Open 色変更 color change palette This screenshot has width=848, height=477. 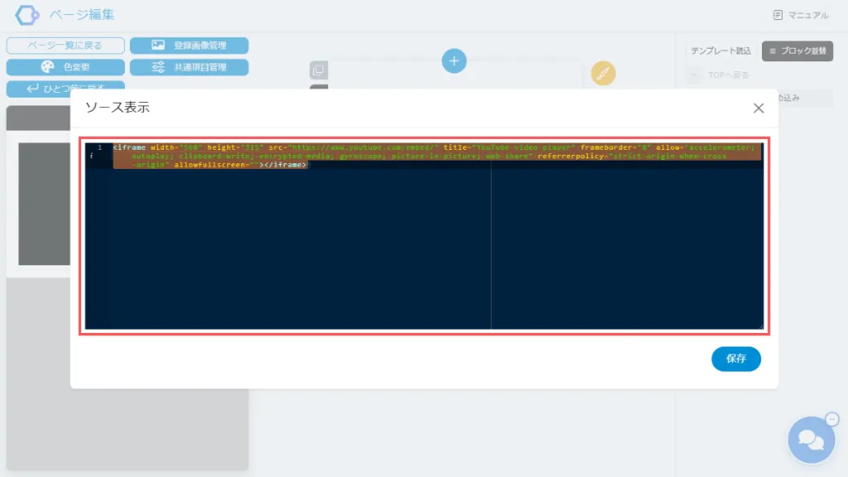pos(65,67)
